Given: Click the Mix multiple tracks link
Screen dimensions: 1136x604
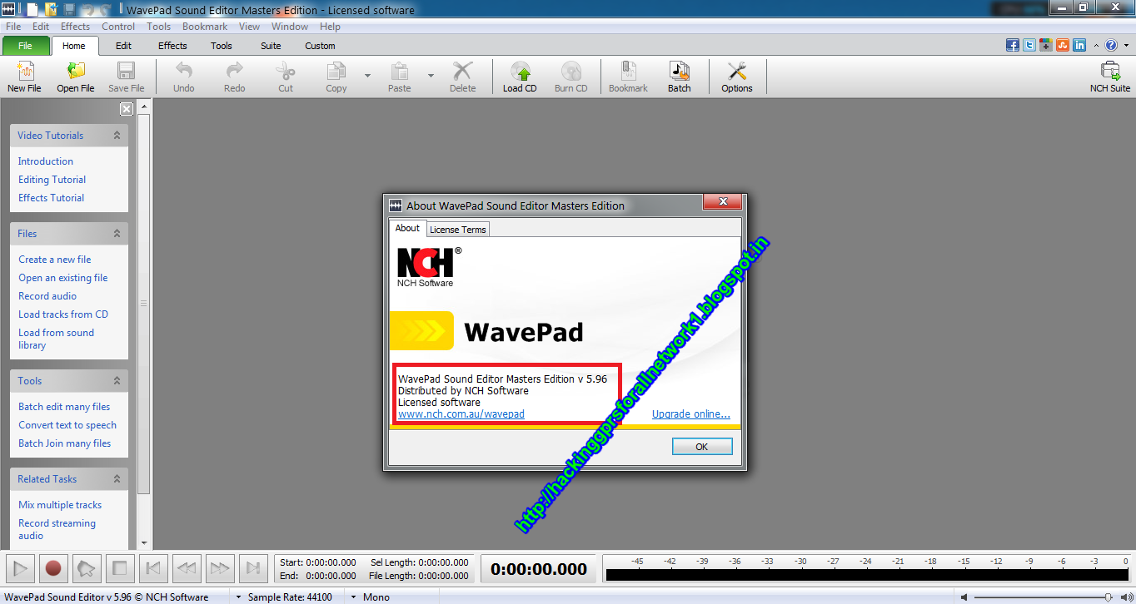Looking at the screenshot, I should (x=60, y=505).
